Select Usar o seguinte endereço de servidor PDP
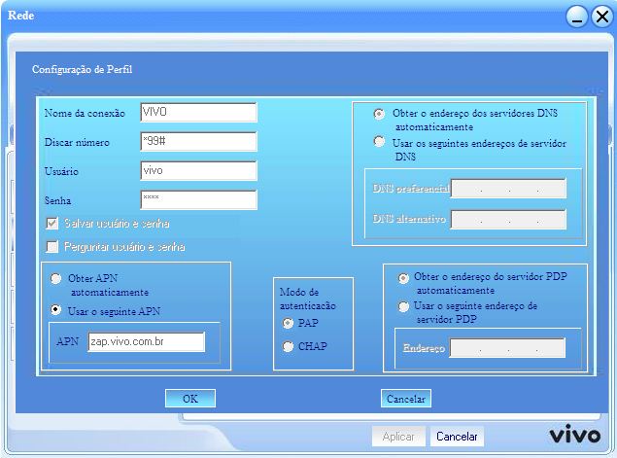Image resolution: width=617 pixels, height=458 pixels. (403, 306)
